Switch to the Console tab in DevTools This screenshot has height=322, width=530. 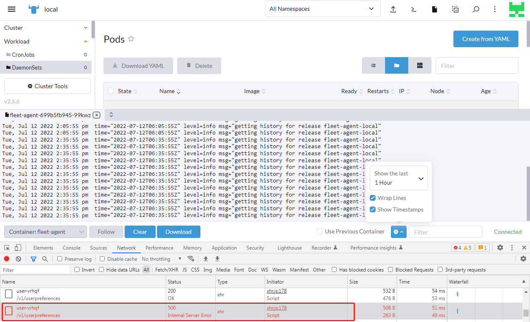click(71, 248)
